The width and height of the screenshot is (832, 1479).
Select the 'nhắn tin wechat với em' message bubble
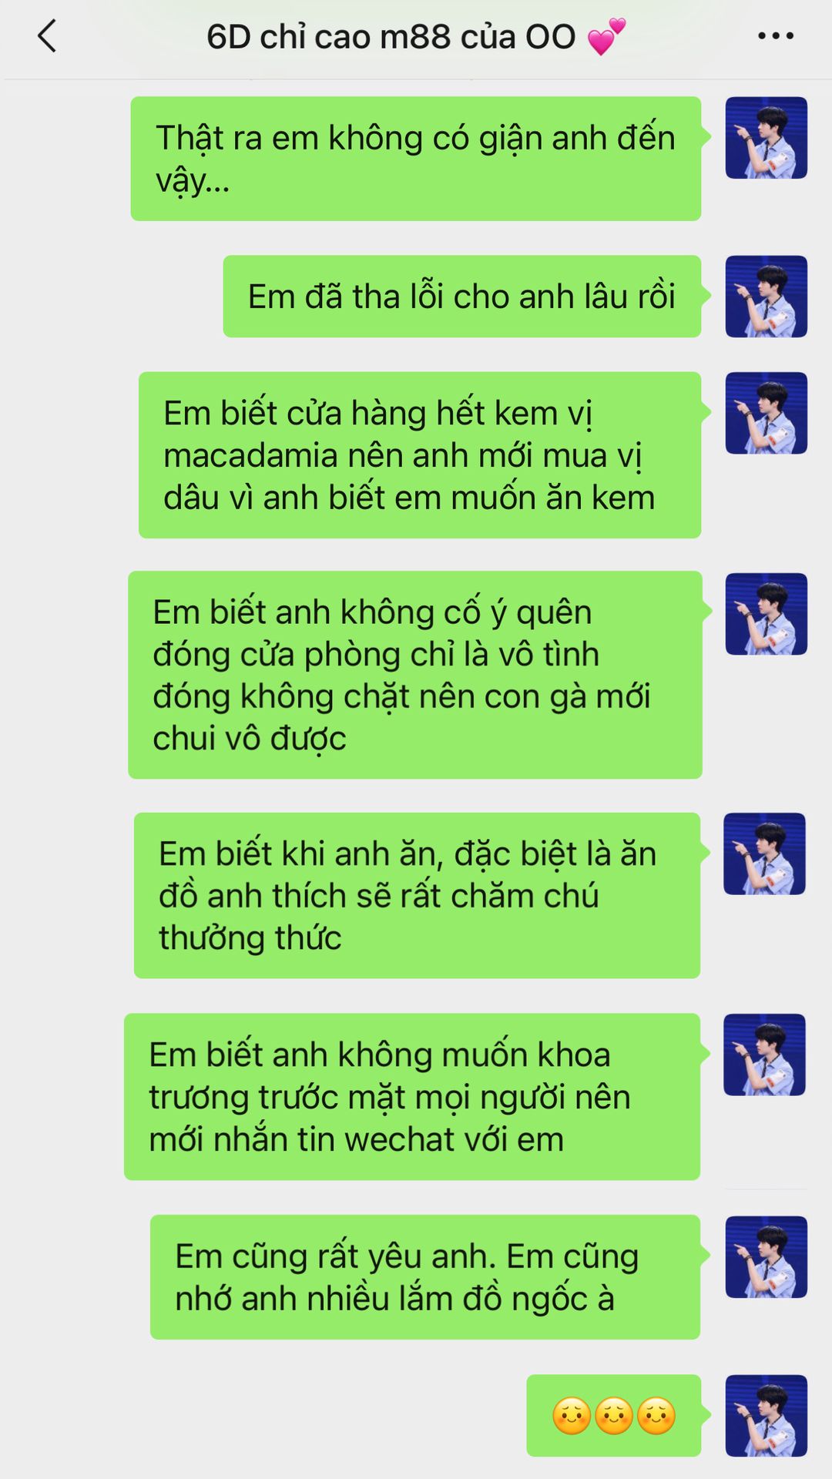(x=412, y=1097)
